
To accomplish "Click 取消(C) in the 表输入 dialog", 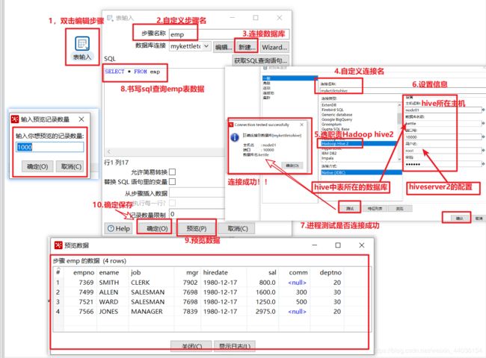I will click(x=238, y=228).
